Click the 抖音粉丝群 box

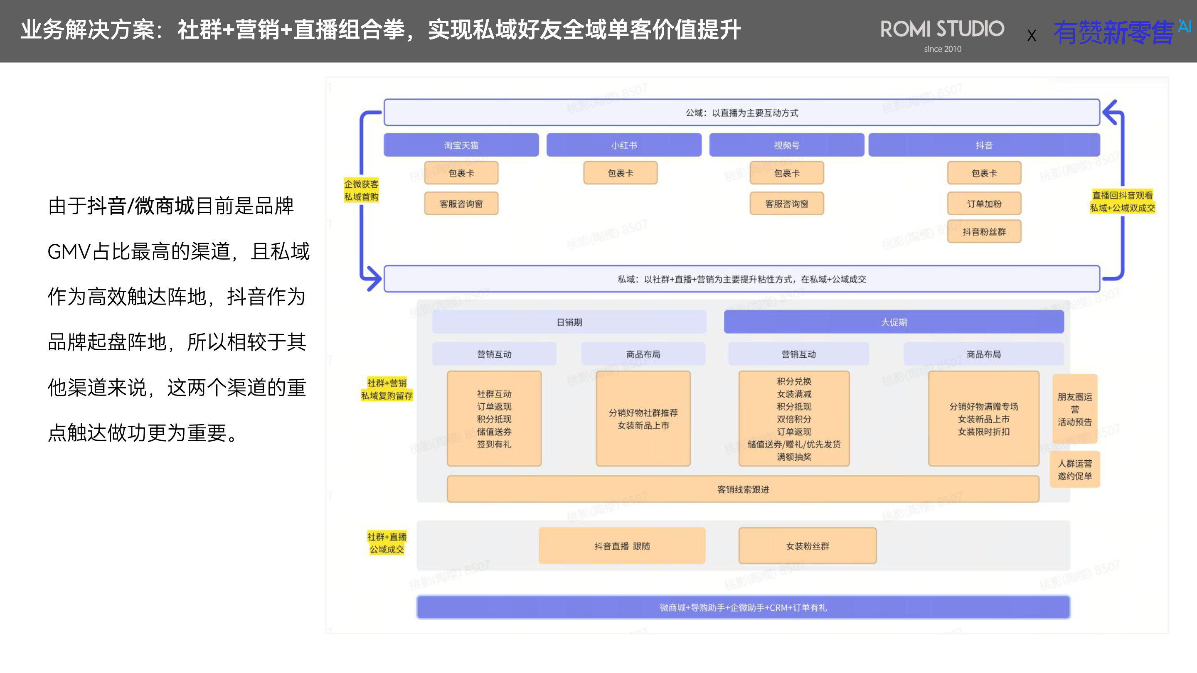pos(984,231)
